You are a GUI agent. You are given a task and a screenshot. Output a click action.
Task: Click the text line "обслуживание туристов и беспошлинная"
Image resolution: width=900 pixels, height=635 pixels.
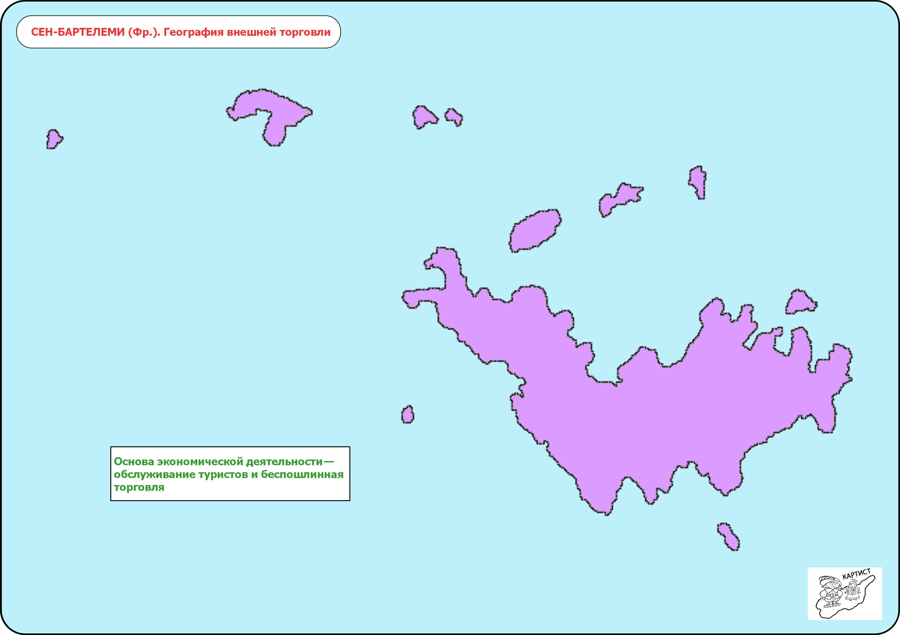[229, 474]
